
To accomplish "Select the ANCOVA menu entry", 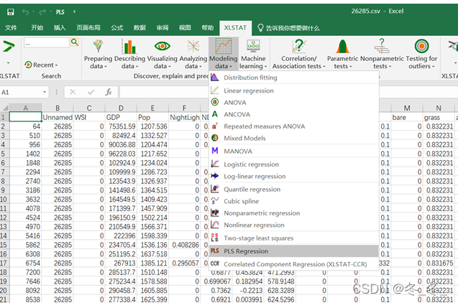I will click(x=294, y=115).
